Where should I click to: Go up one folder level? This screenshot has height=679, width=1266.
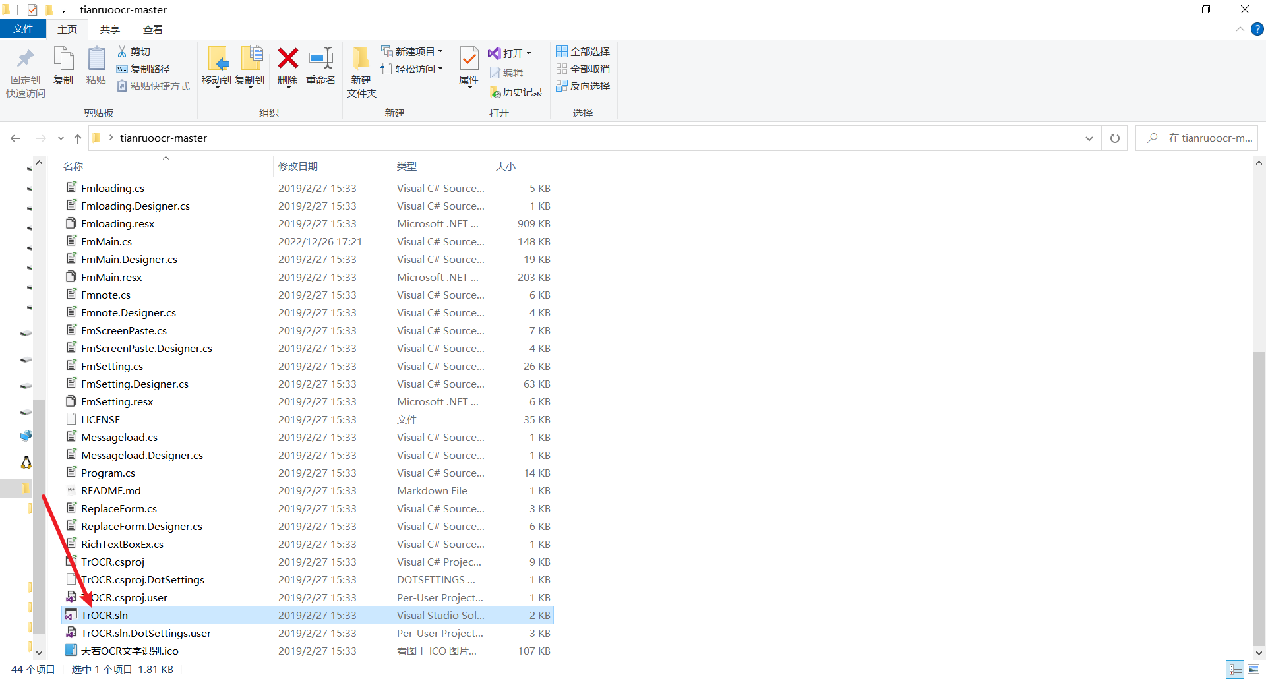[x=78, y=138]
